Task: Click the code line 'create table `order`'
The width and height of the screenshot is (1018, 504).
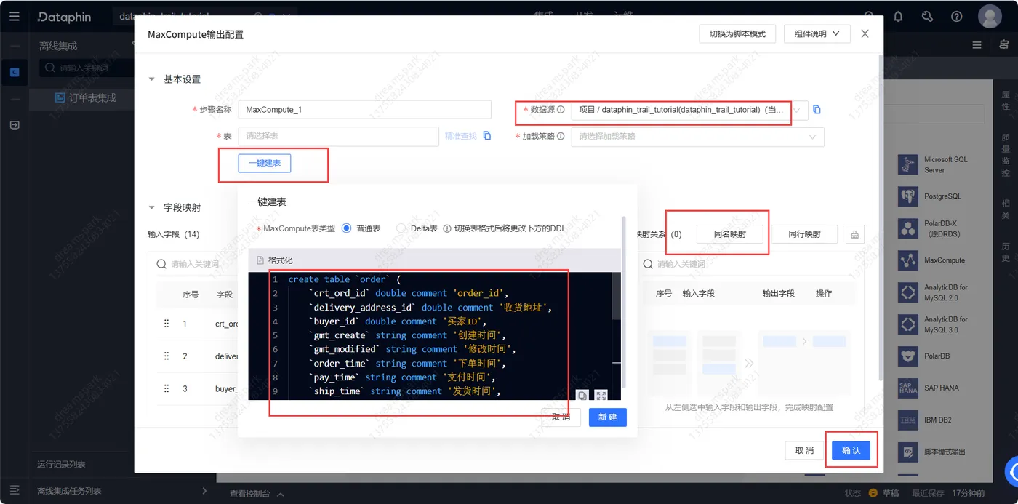Action: pos(345,279)
